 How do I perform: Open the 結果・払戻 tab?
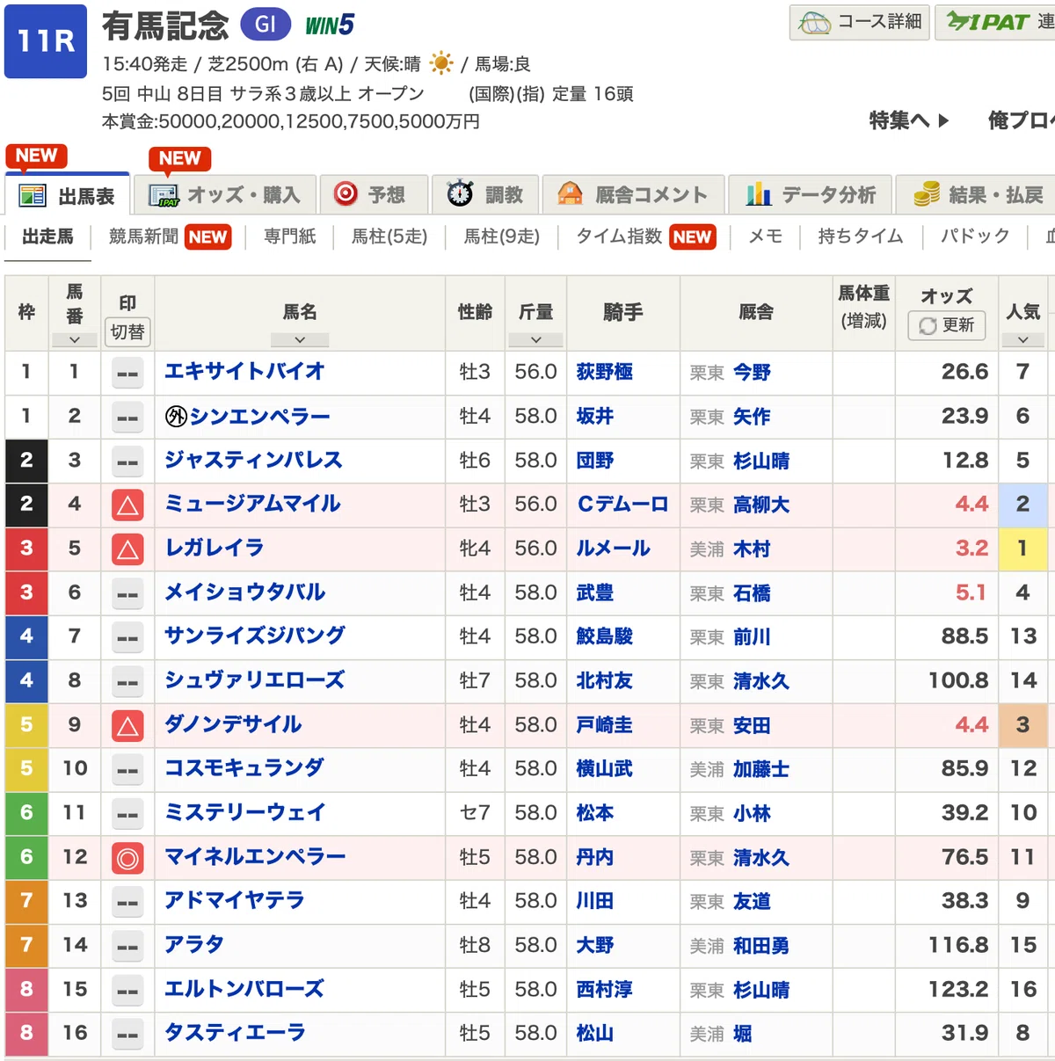tap(976, 195)
